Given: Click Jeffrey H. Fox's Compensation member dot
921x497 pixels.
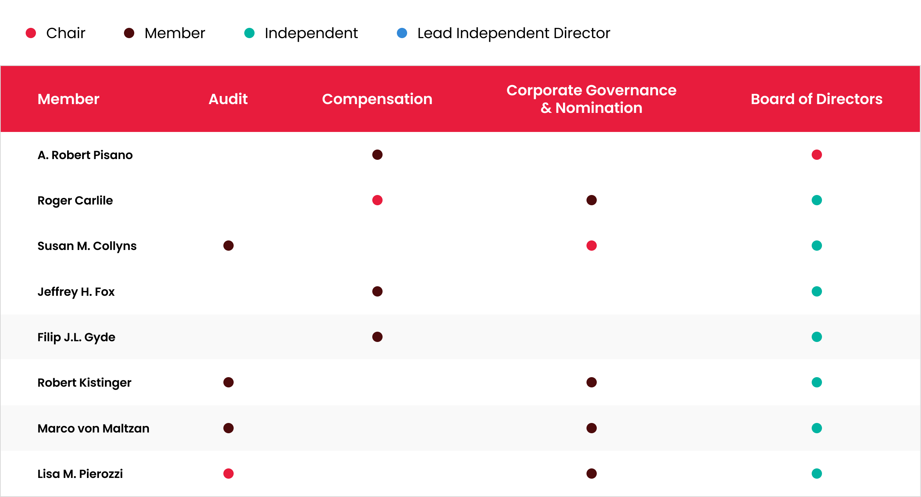Looking at the screenshot, I should (377, 291).
